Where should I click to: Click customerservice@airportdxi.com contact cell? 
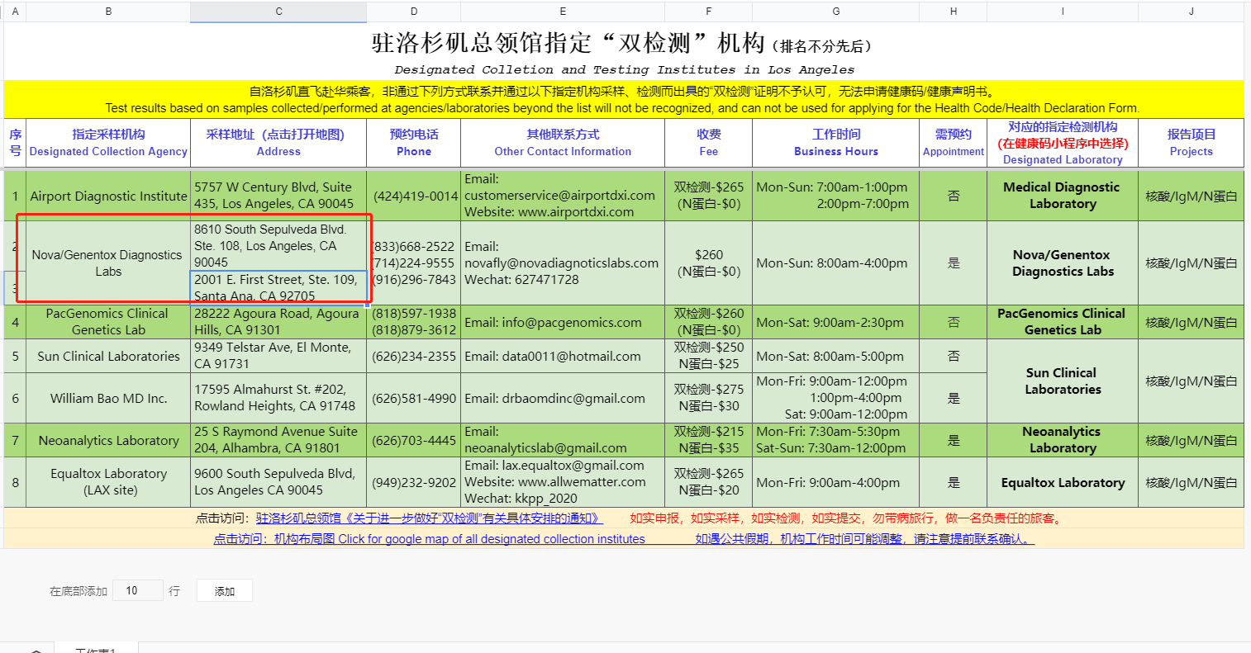click(x=563, y=196)
